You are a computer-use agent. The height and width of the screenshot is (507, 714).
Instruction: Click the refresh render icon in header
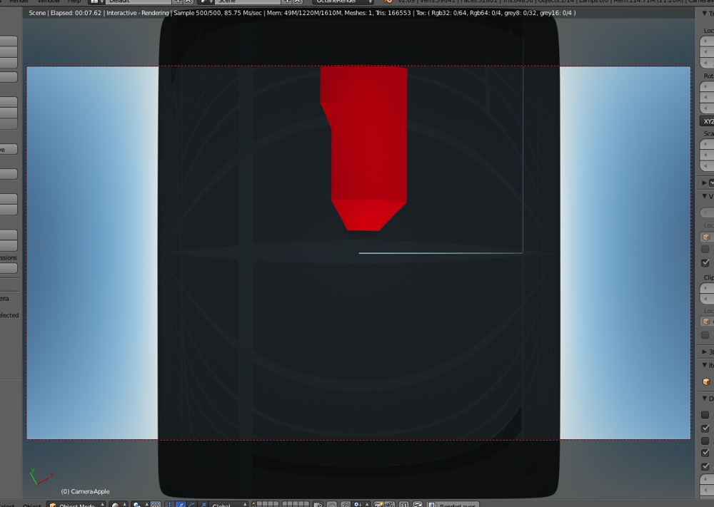pyautogui.click(x=418, y=505)
